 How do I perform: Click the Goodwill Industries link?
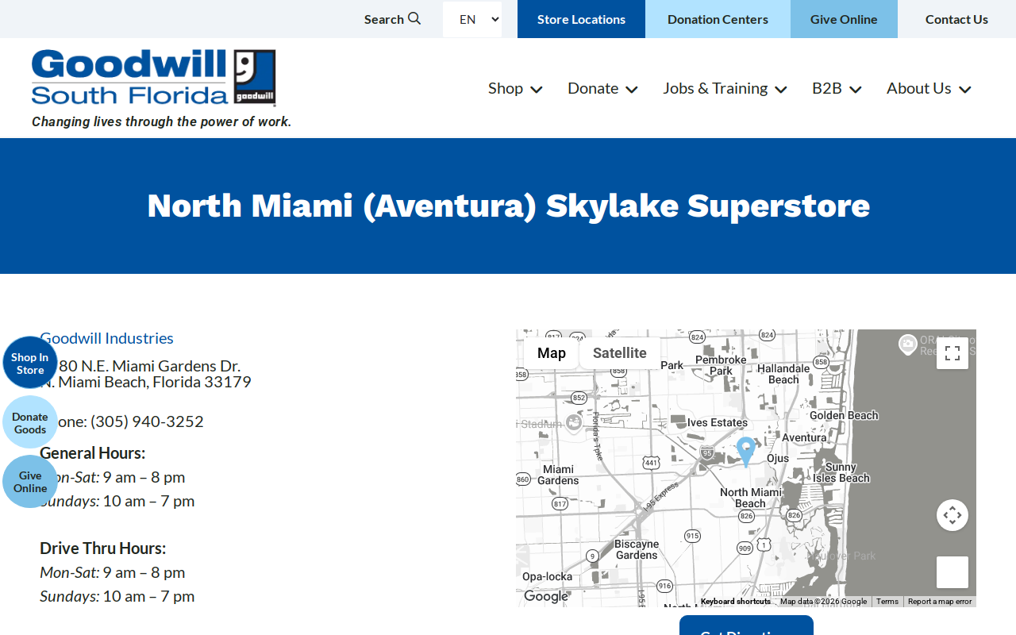point(106,338)
